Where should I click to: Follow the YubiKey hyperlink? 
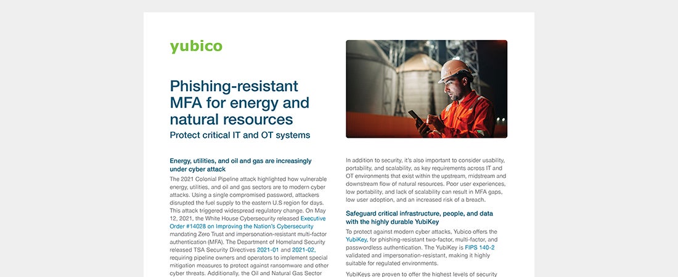(x=356, y=239)
